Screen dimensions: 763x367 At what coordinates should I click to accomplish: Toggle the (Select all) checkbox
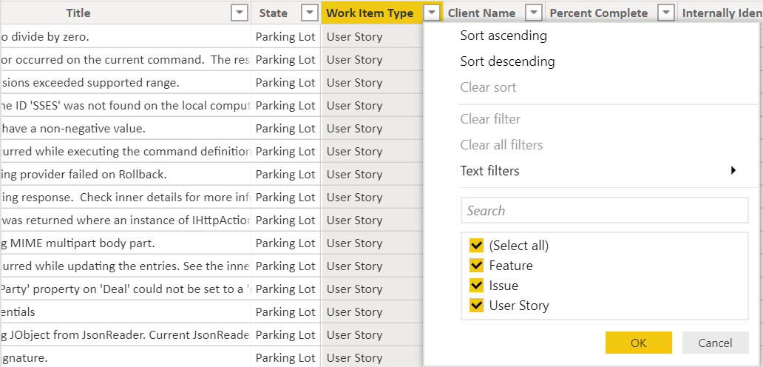point(476,246)
